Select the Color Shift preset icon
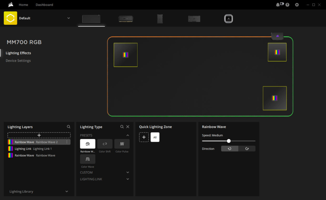Image resolution: width=326 pixels, height=200 pixels. 105,144
